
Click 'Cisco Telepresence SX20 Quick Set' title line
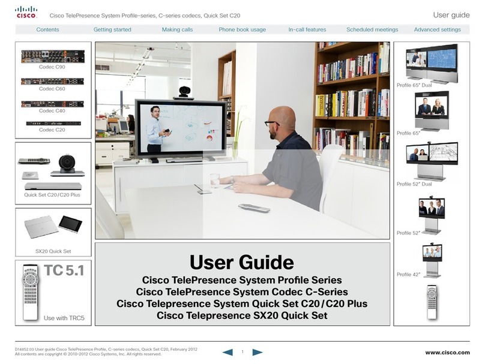(242, 315)
